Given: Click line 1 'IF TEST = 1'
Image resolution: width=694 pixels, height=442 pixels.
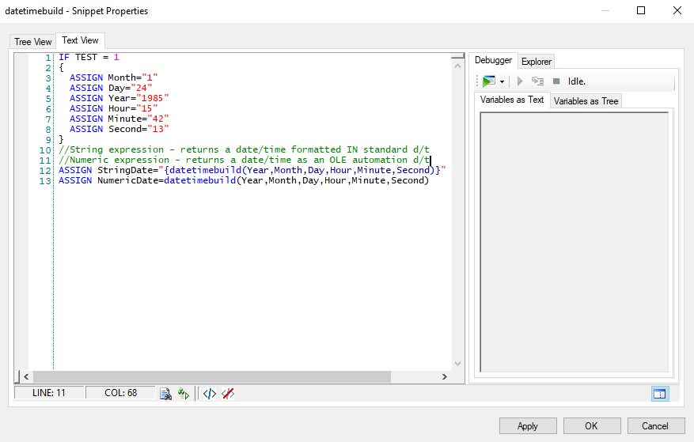Looking at the screenshot, I should pos(89,57).
